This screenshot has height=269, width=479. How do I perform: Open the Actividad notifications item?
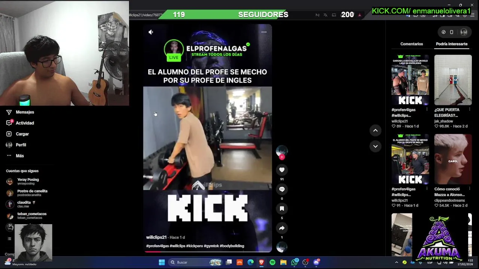(x=20, y=123)
